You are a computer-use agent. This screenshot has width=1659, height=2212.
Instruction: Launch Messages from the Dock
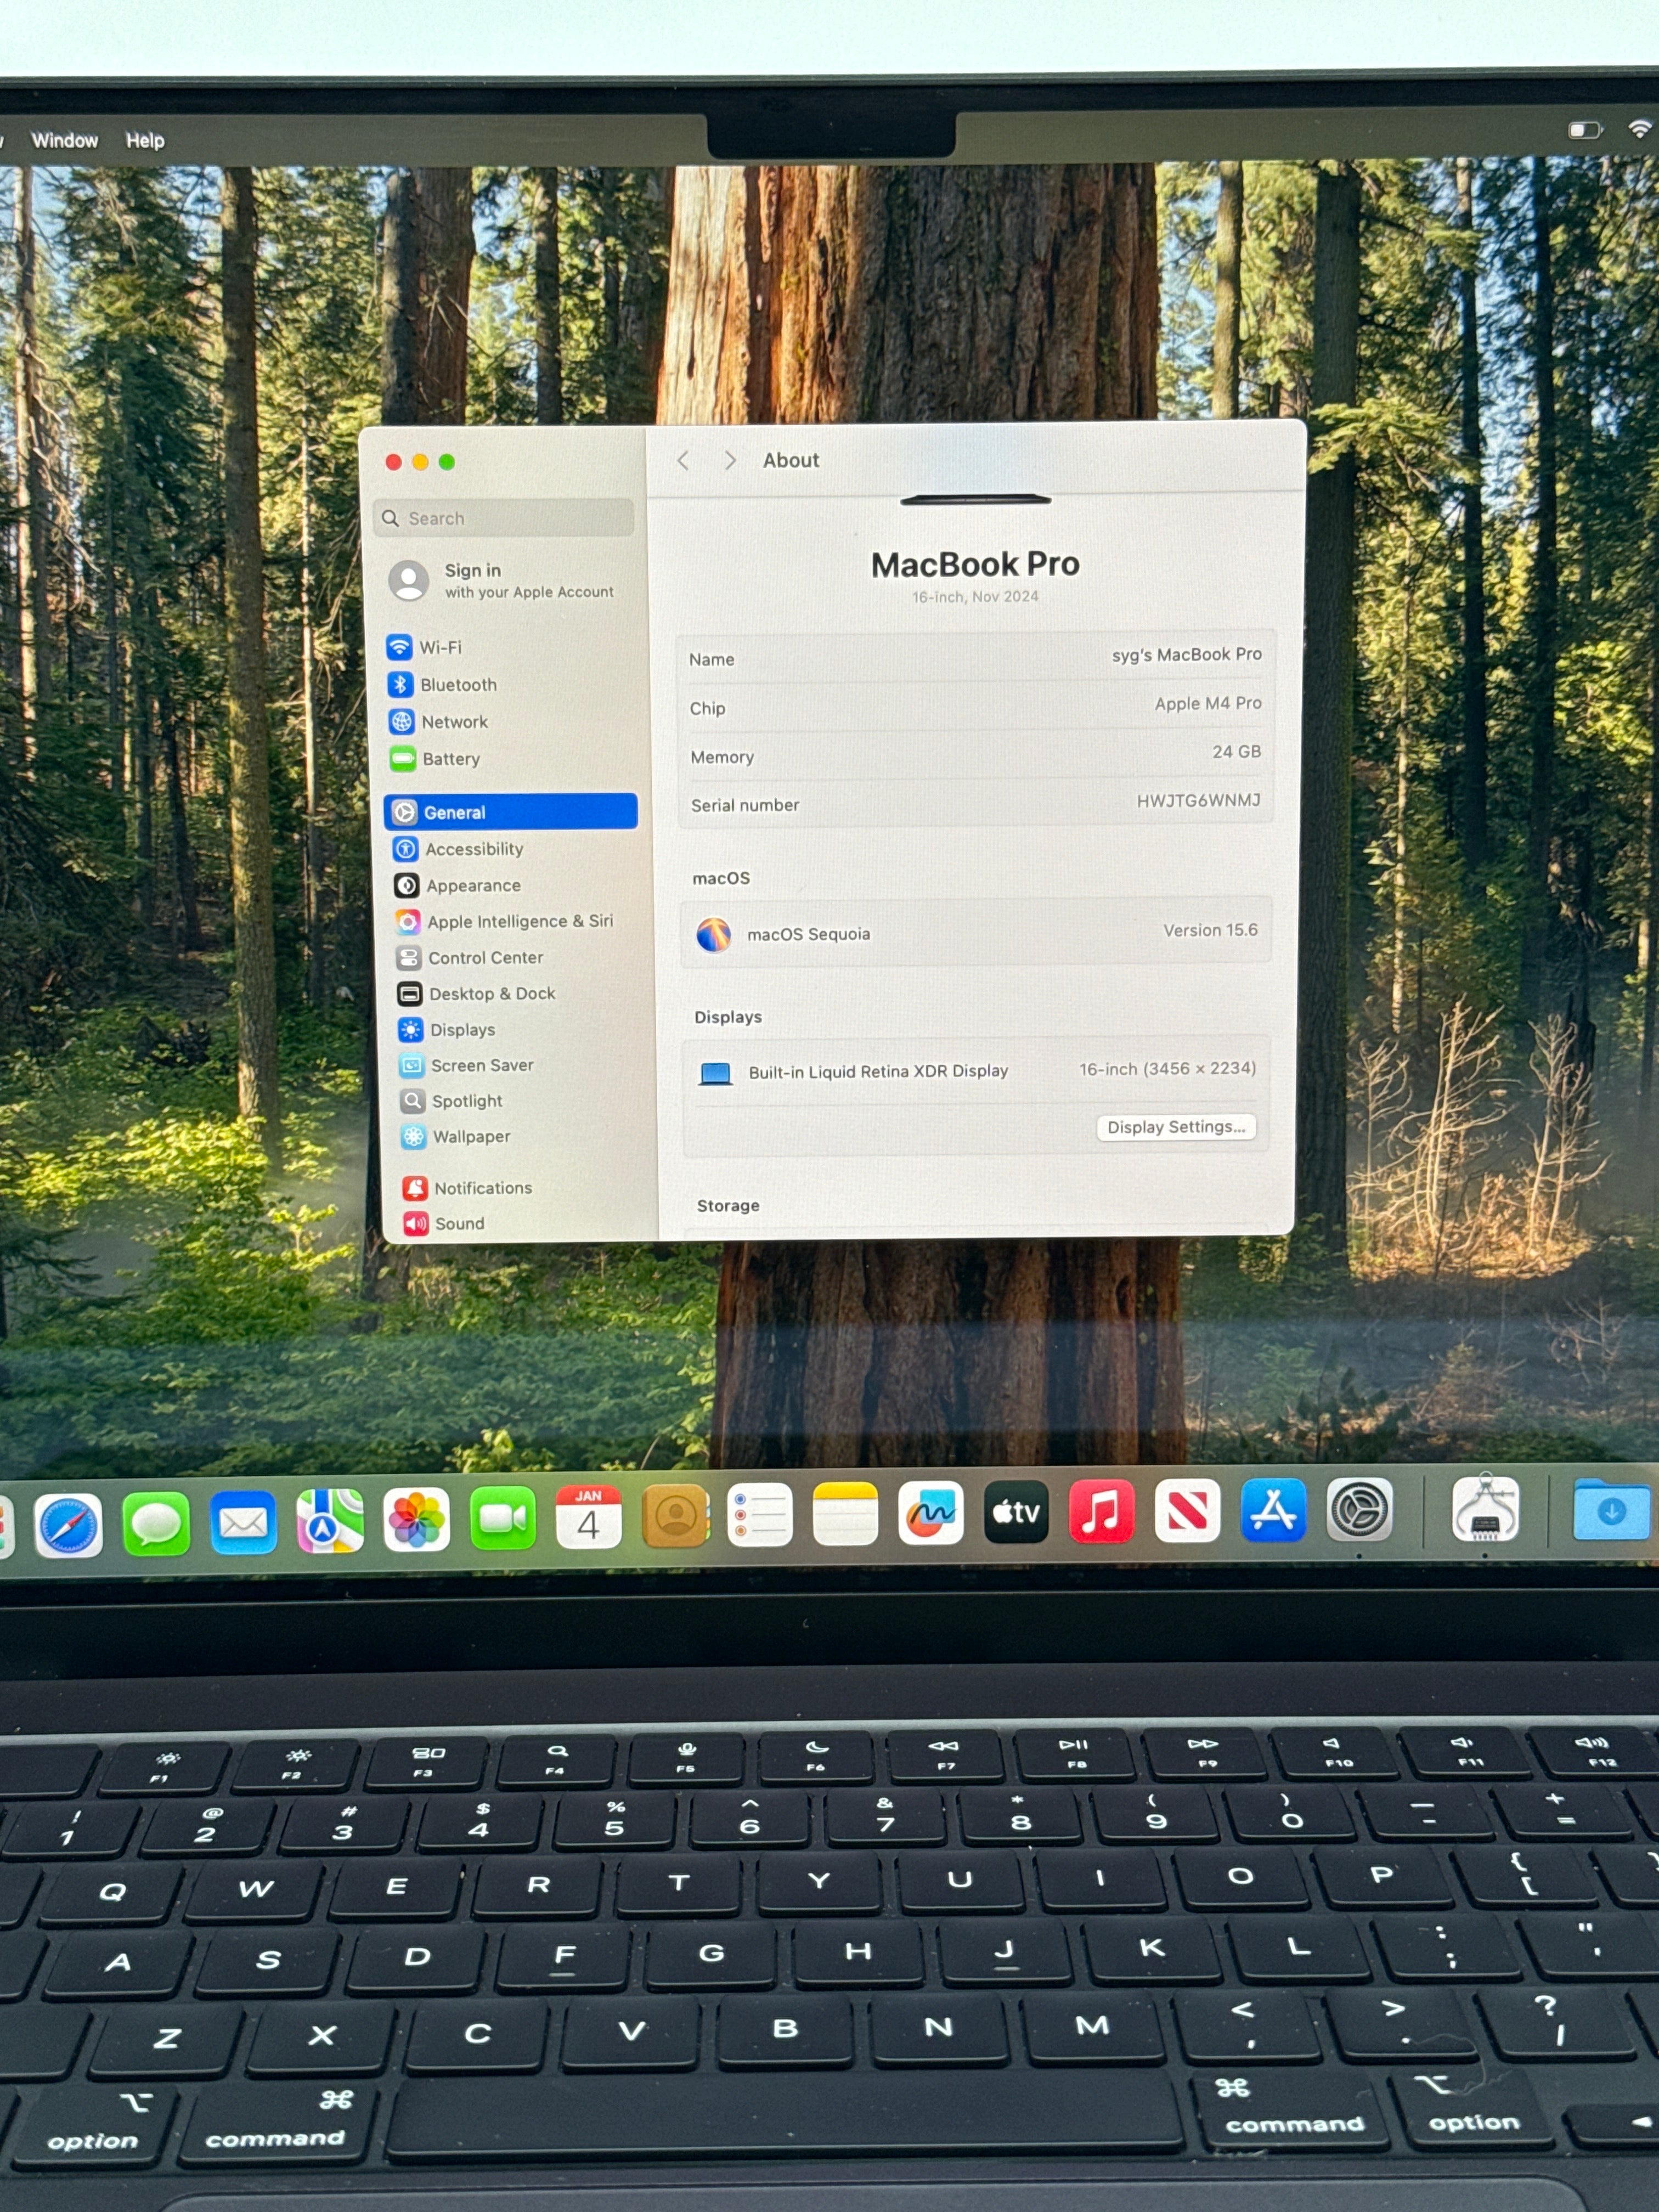pos(156,1524)
